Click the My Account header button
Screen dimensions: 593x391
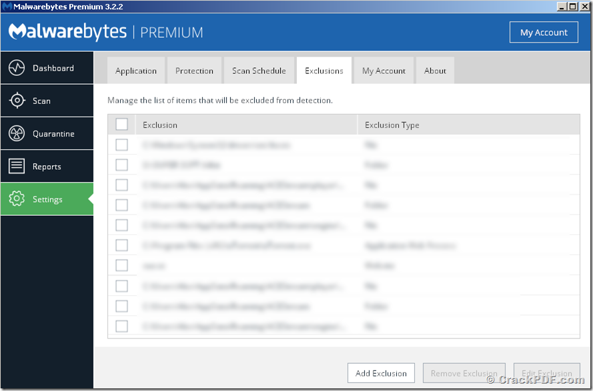pos(544,32)
